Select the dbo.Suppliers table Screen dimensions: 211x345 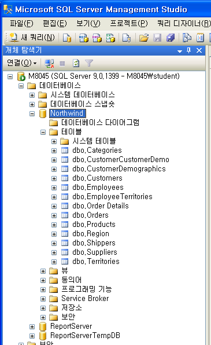[95, 252]
